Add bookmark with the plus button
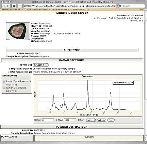This screenshot has width=147, height=144. pyautogui.click(x=20, y=6)
